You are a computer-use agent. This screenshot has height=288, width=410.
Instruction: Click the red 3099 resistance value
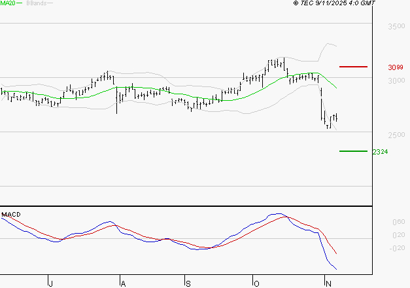point(396,67)
